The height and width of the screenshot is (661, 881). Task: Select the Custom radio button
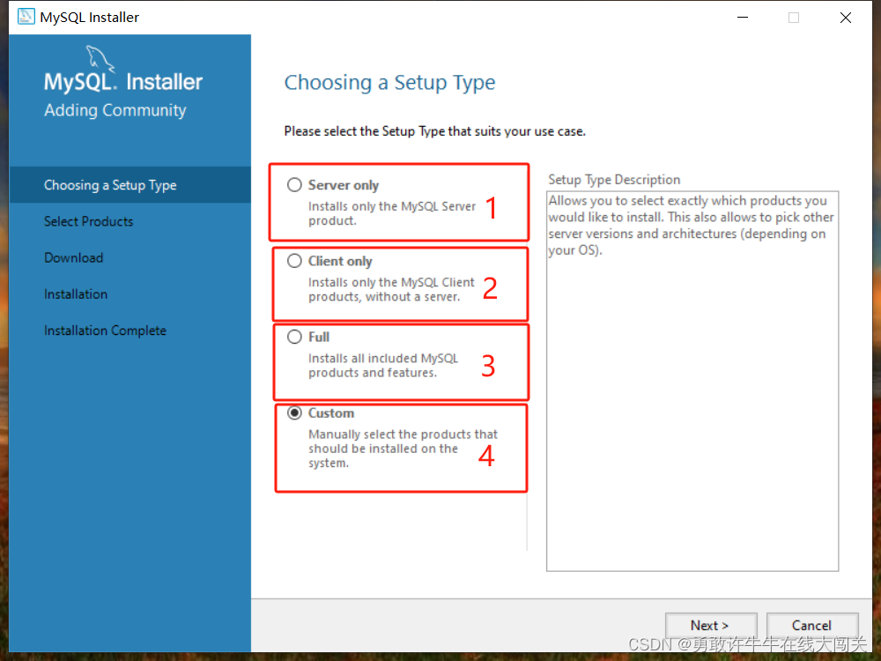294,412
